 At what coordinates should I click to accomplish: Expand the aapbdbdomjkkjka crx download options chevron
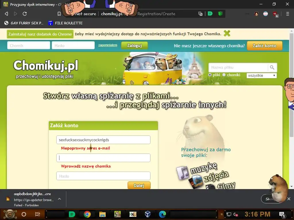59,199
